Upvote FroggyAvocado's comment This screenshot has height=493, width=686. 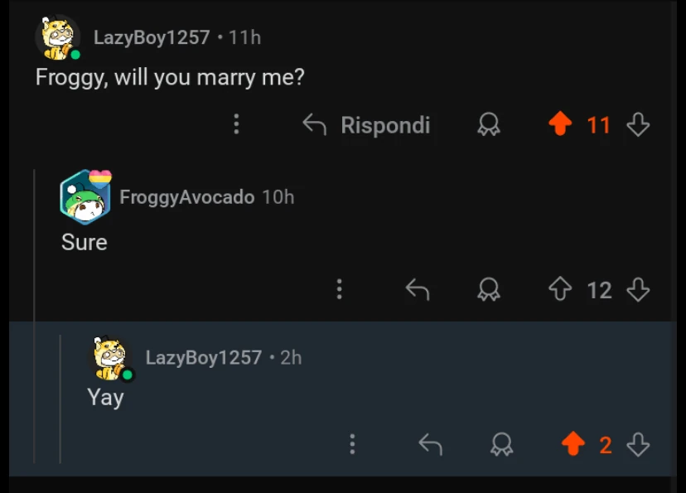pyautogui.click(x=559, y=290)
